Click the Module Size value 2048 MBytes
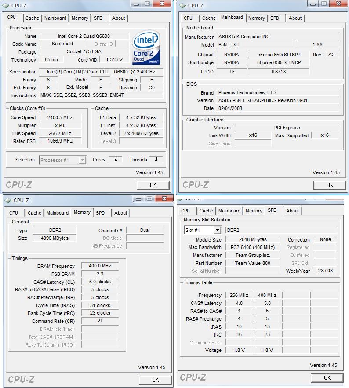The width and height of the screenshot is (349, 388). click(253, 239)
